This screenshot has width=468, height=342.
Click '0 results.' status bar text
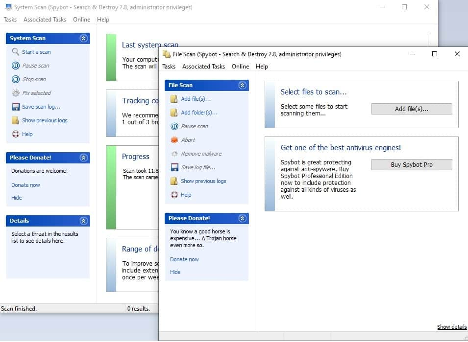pos(139,309)
